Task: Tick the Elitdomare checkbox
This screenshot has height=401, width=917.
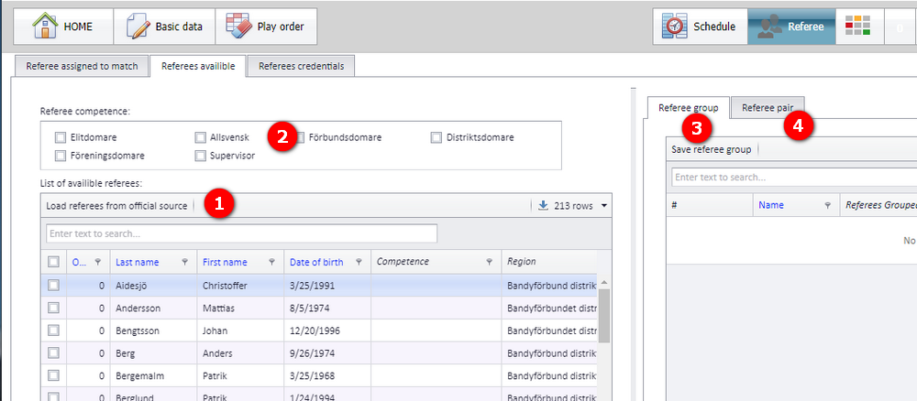Action: point(60,137)
